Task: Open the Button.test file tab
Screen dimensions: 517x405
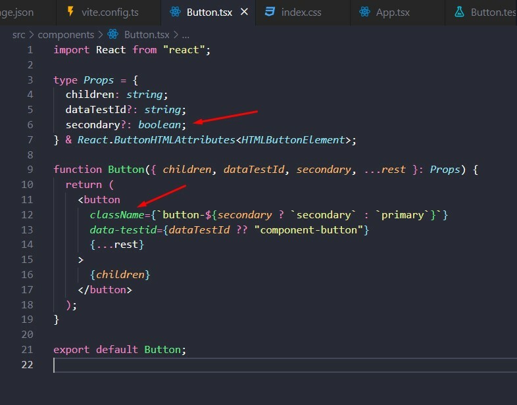Action: [493, 12]
